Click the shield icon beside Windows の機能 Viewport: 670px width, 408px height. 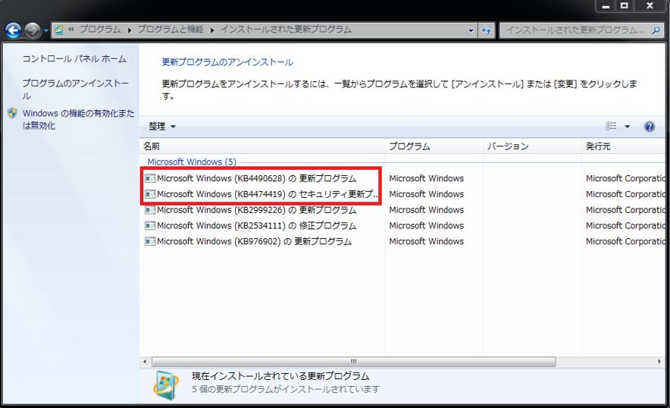click(12, 113)
